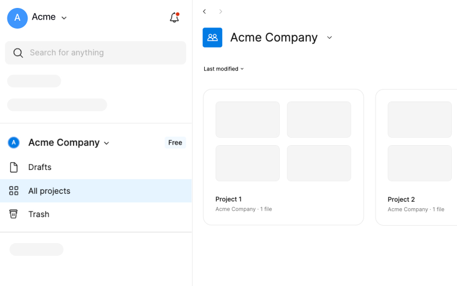Screen dimensions: 457x286
Task: Open the Last modified sort dropdown
Action: pyautogui.click(x=224, y=69)
